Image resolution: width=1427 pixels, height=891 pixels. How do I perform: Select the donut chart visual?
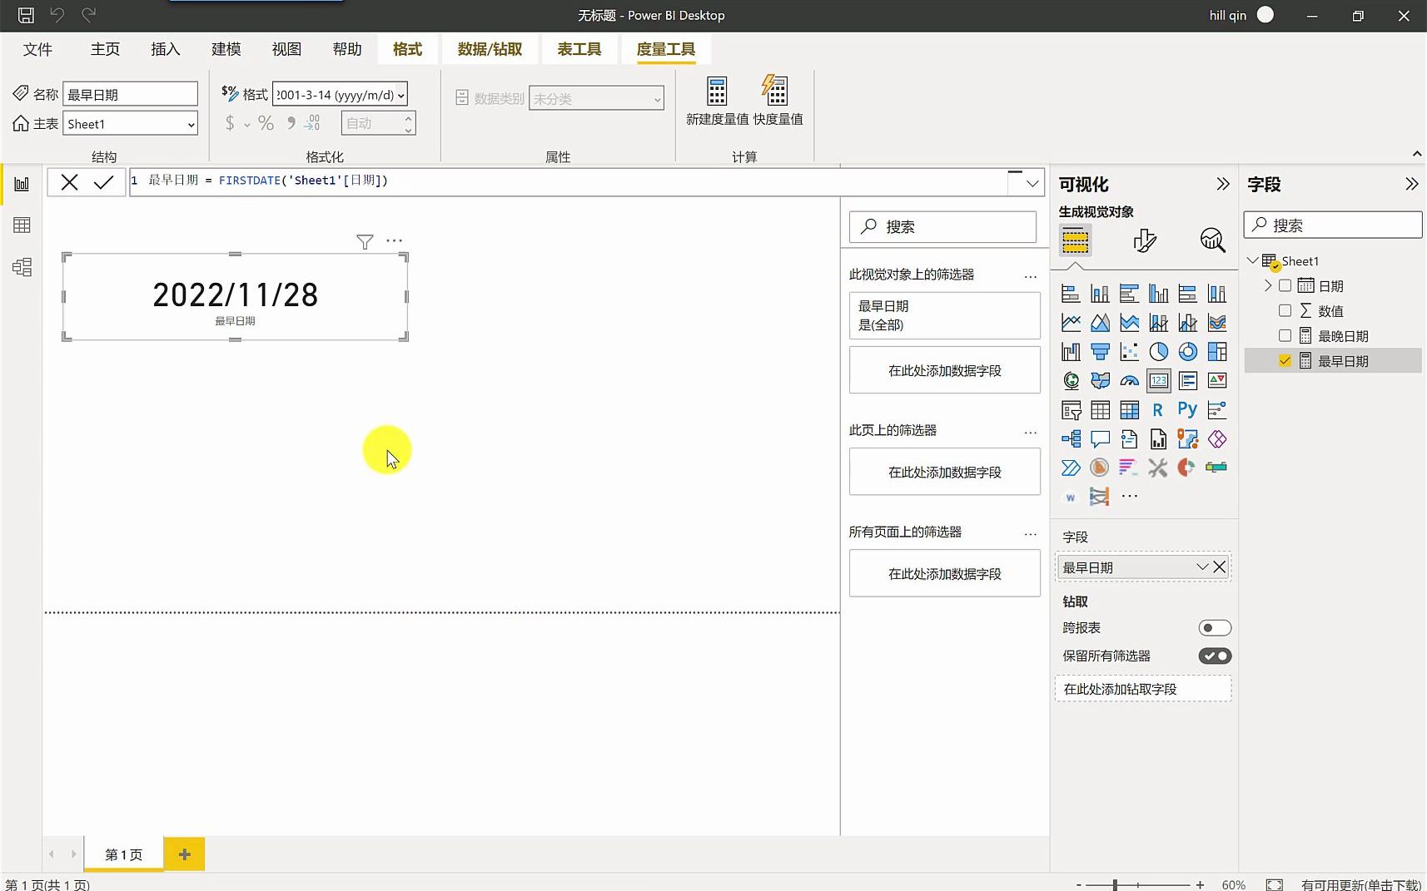(x=1187, y=352)
